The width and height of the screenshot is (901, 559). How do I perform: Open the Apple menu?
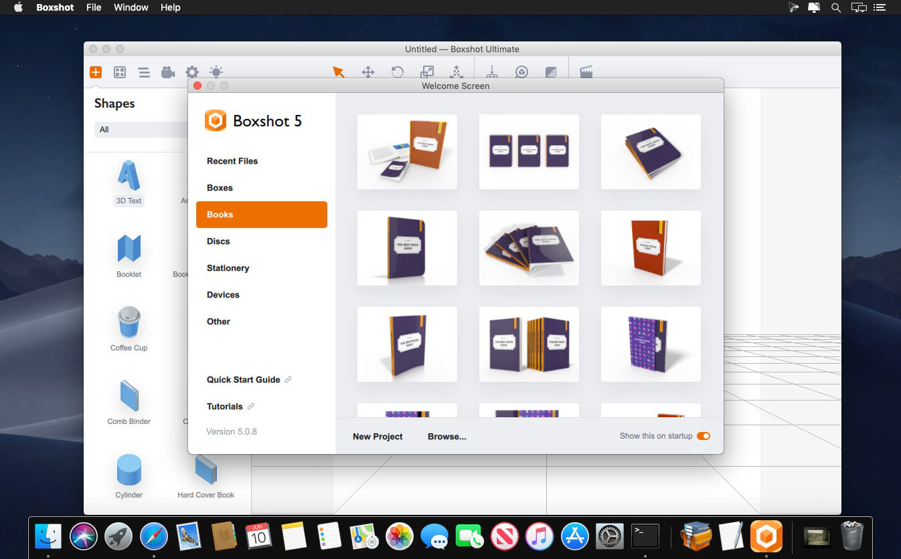(19, 7)
